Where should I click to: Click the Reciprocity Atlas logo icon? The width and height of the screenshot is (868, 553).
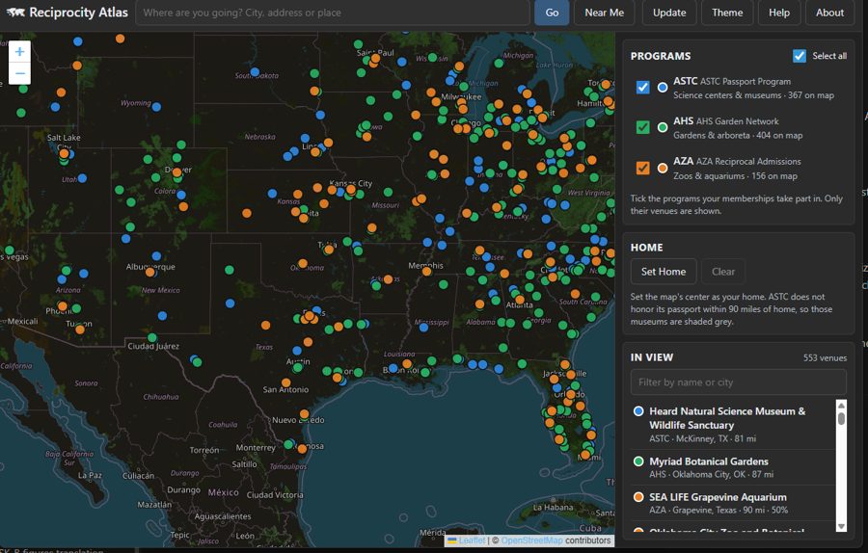click(x=14, y=13)
